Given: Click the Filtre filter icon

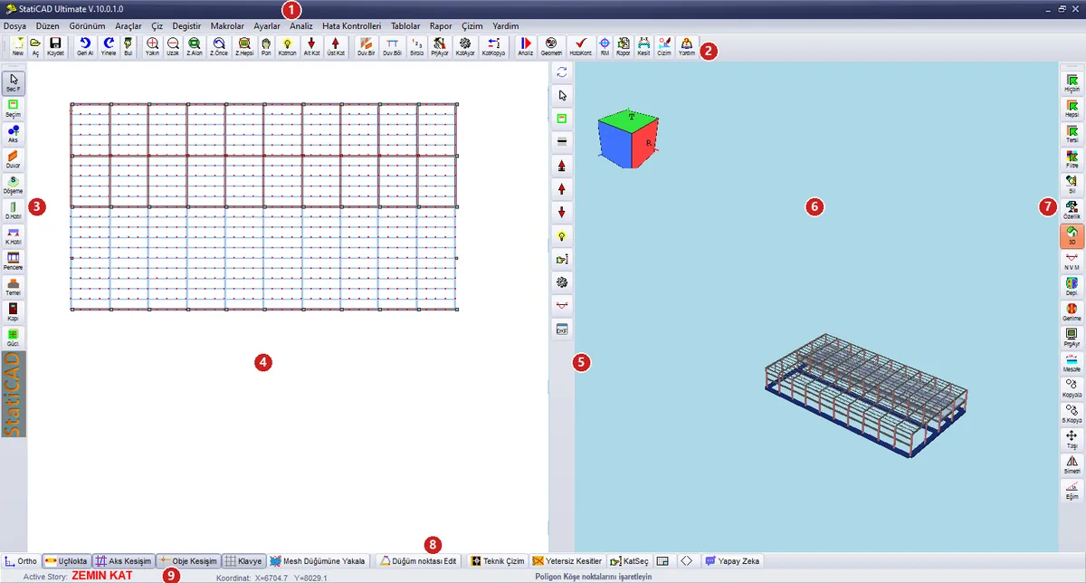Looking at the screenshot, I should 1072,160.
